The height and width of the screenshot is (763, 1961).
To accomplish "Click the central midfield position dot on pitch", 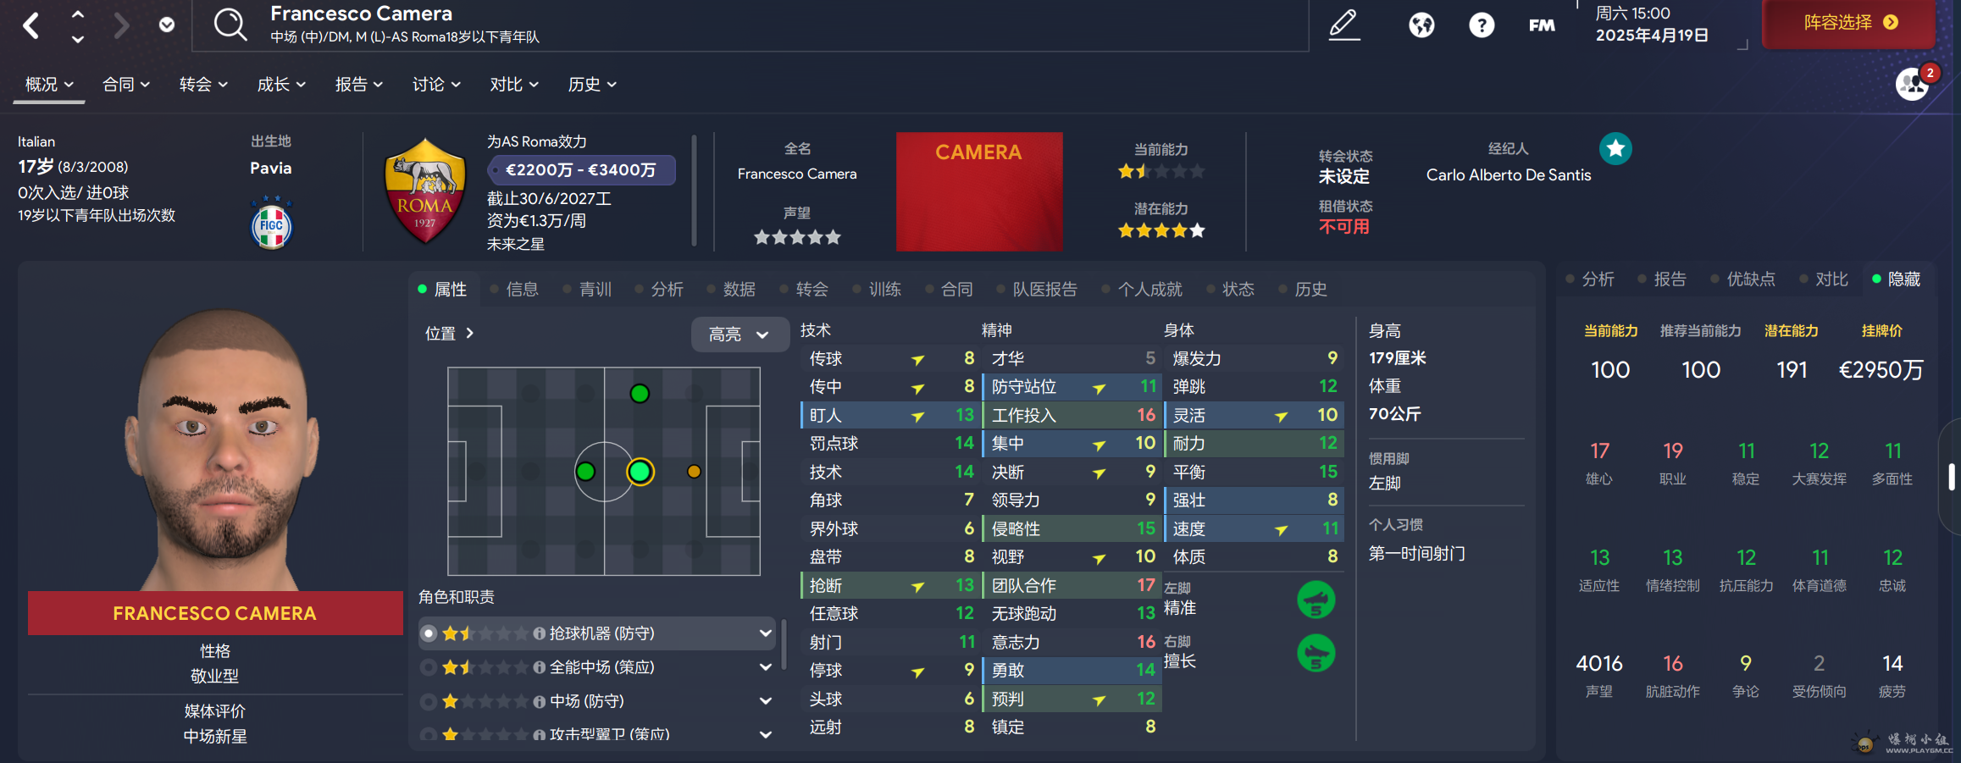I will 640,472.
